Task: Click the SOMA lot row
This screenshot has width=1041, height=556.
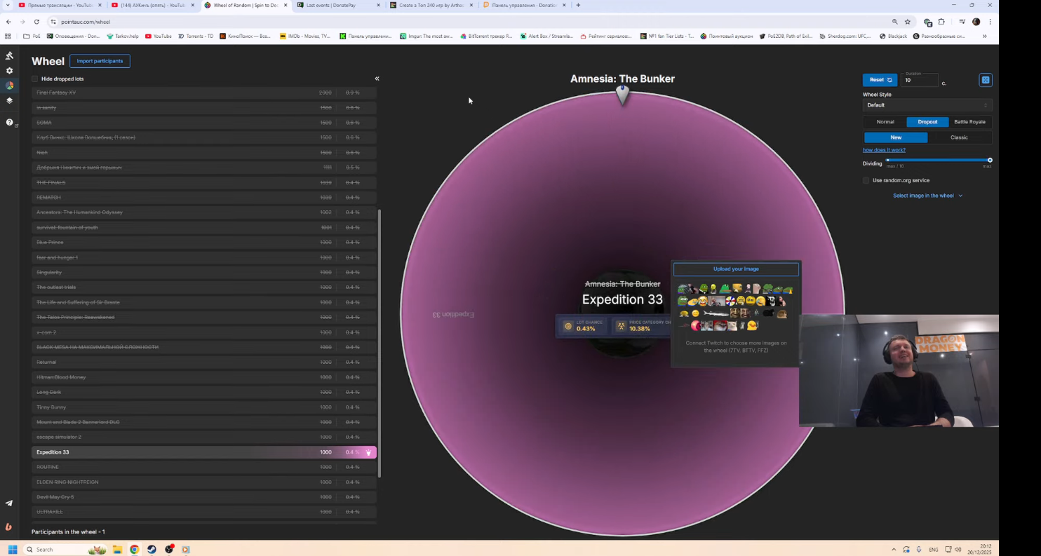Action: coord(204,123)
